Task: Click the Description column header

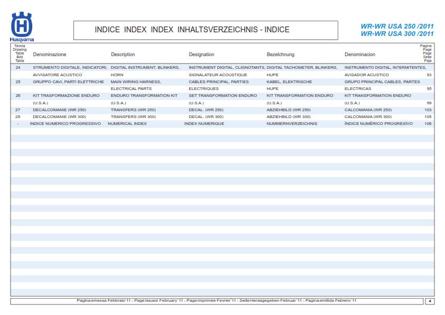Action: point(123,54)
